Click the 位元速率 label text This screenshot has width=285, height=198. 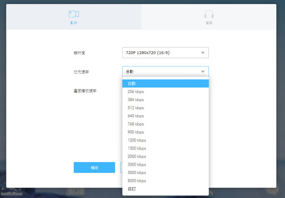[81, 72]
